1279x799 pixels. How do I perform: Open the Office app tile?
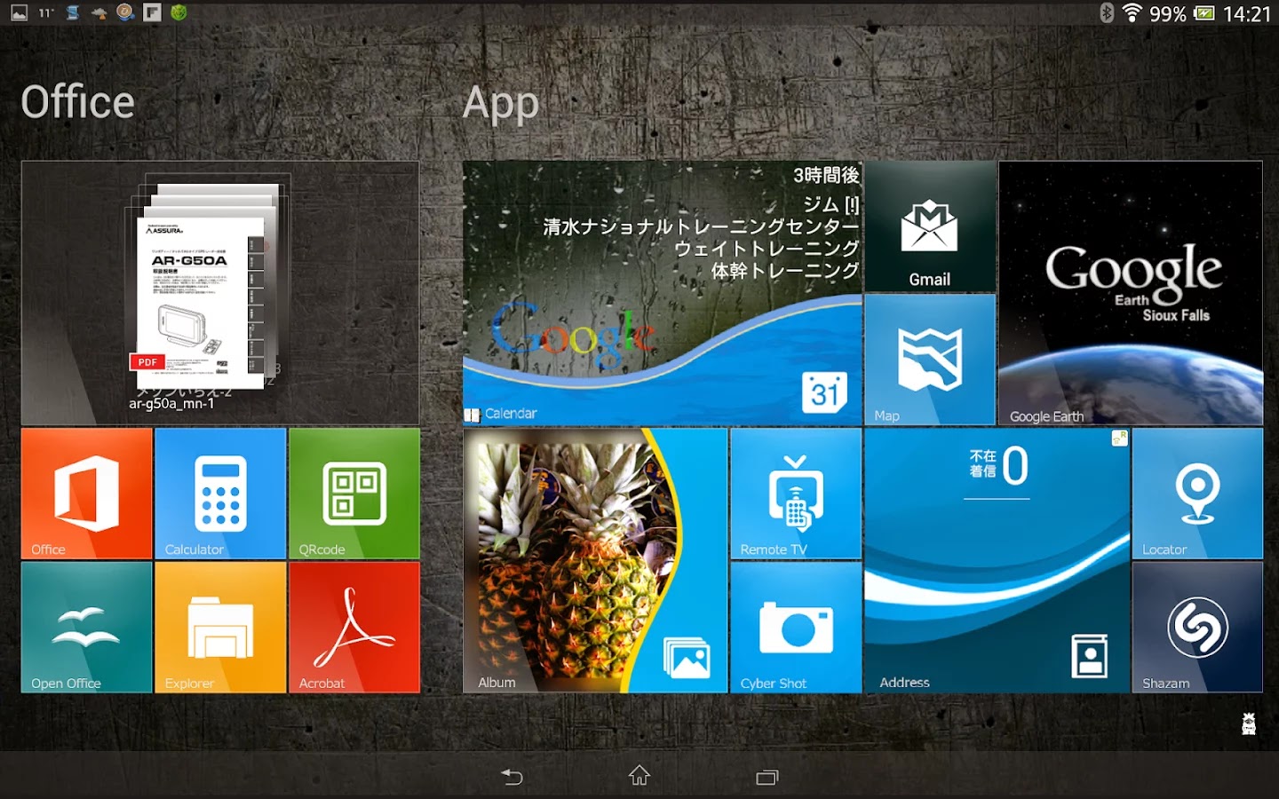point(87,494)
